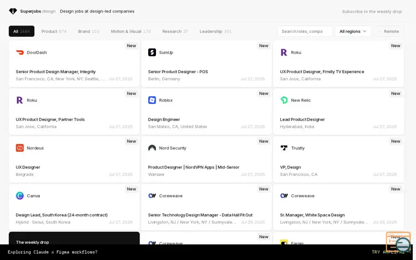The height and width of the screenshot is (260, 416).
Task: Click the Trustly company logo
Action: (x=284, y=148)
